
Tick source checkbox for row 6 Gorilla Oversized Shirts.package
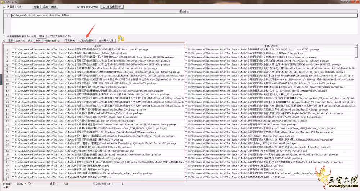pyautogui.click(x=13, y=68)
